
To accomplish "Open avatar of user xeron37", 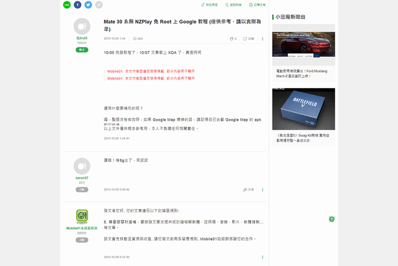I will point(82,166).
